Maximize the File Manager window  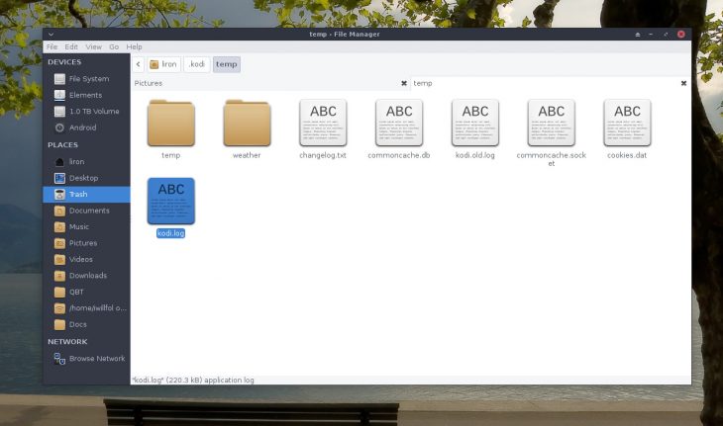(x=666, y=35)
